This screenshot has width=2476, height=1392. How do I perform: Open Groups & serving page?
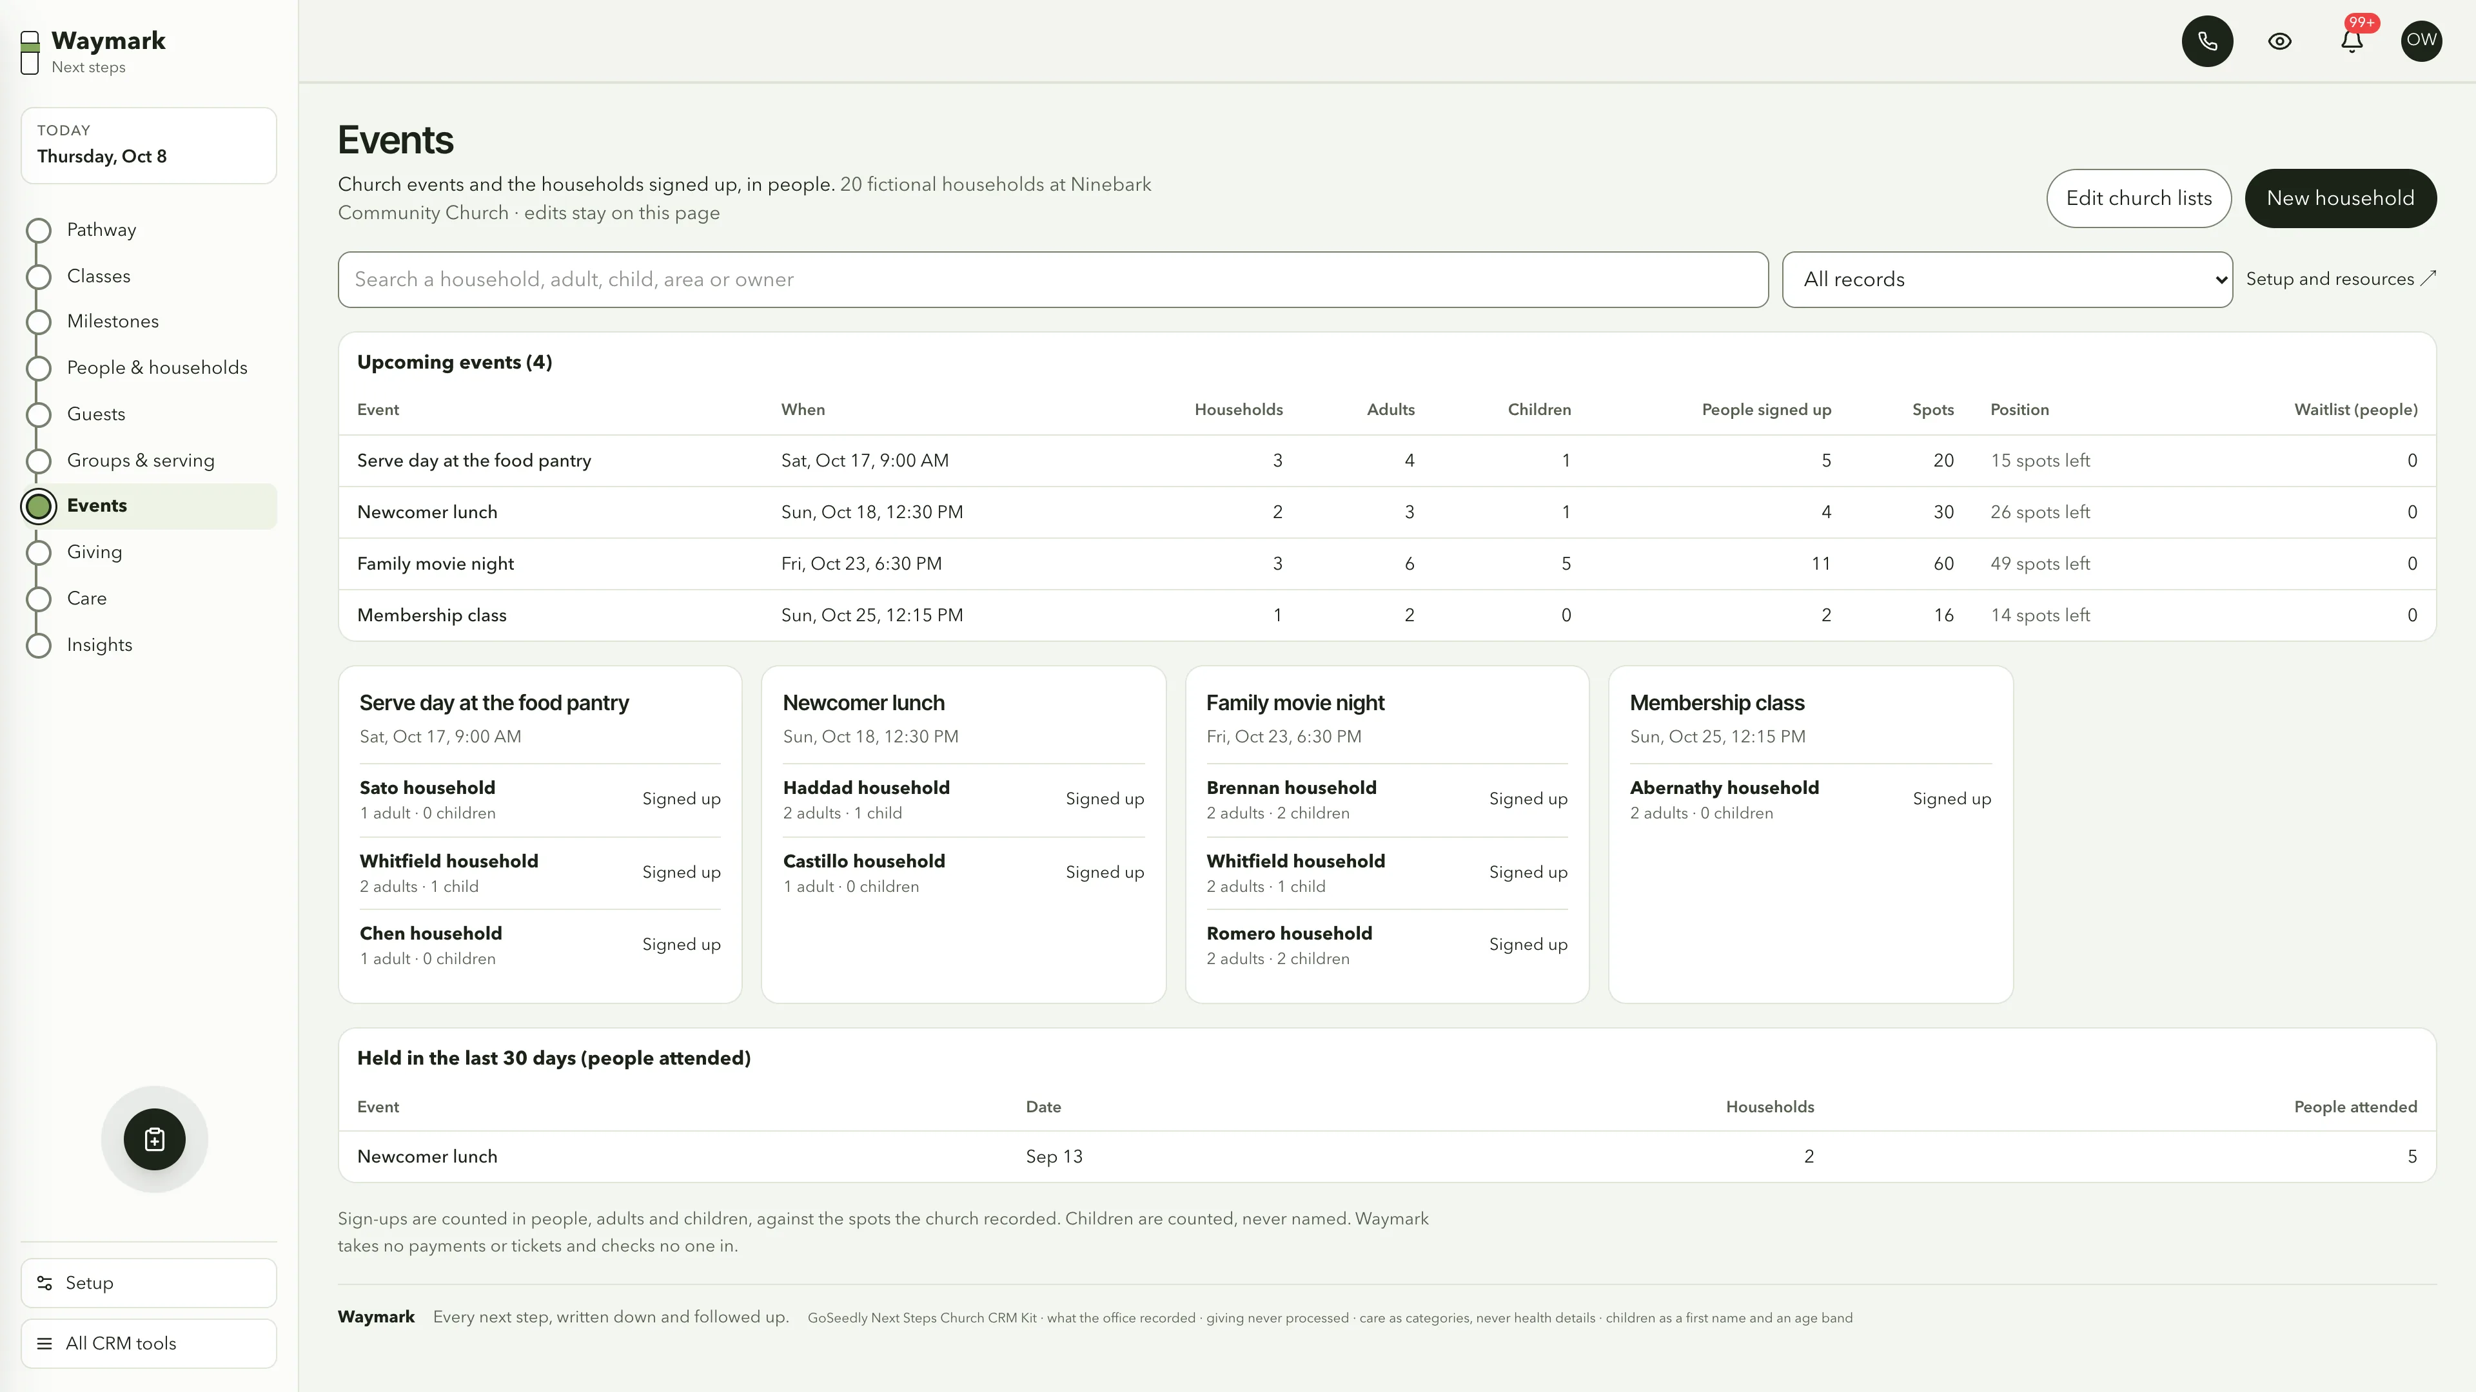(x=141, y=460)
